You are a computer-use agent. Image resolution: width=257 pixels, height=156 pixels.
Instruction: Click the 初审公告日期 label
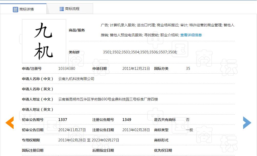point(33,130)
